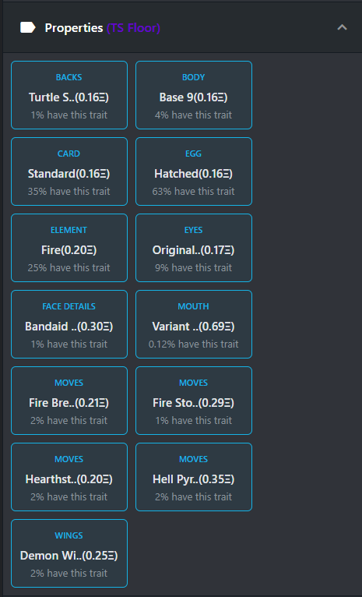362x597 pixels.
Task: Select the CARD Standard trait card
Action: tap(69, 171)
